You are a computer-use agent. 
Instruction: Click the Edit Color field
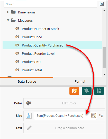64,103
